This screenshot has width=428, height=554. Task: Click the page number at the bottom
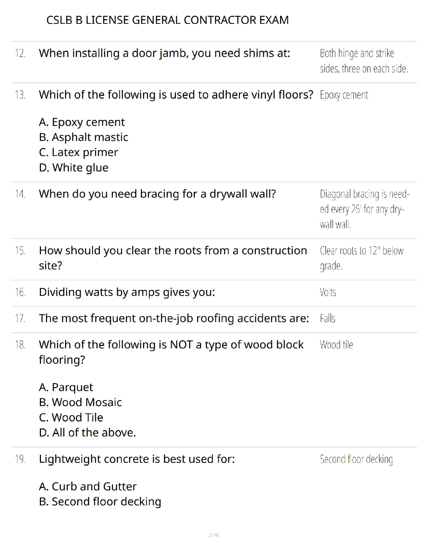coord(214,535)
